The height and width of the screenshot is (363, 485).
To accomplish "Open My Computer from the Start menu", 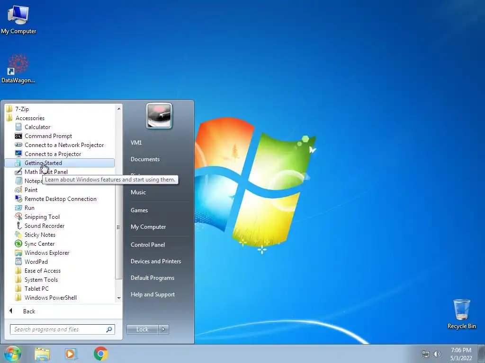I will coord(148,227).
